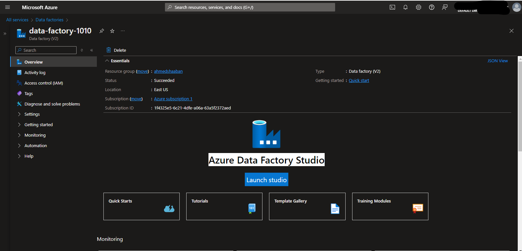522x251 pixels.
Task: Close the data-factory-1010 blade
Action: (512, 31)
